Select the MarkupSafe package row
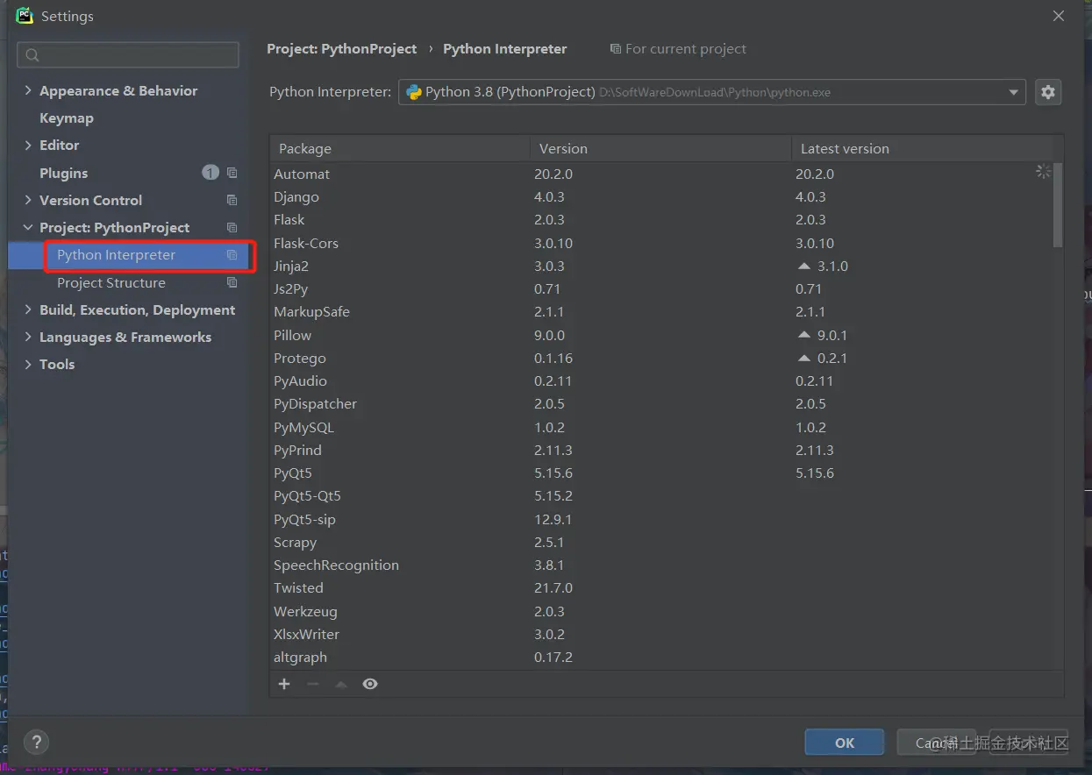The height and width of the screenshot is (775, 1092). [x=661, y=311]
